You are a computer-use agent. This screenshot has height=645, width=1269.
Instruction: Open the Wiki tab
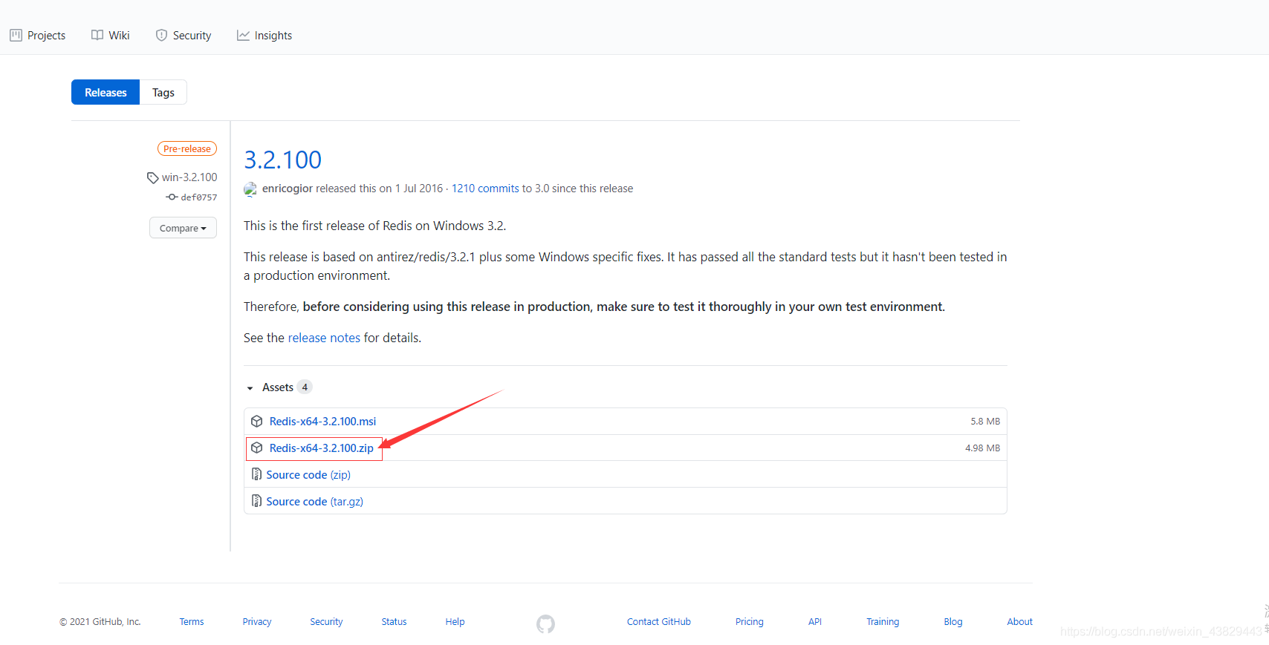point(111,36)
